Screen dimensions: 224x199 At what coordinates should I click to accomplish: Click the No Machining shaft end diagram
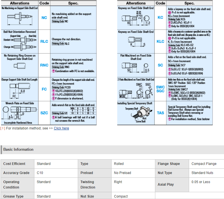point(20,18)
